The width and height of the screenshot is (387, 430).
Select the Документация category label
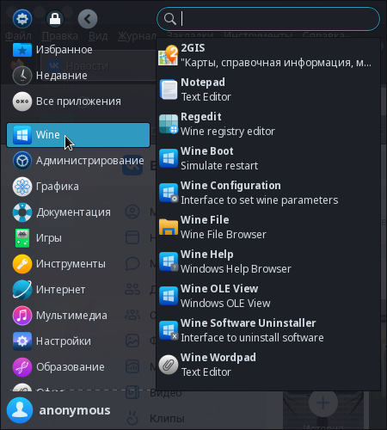tap(73, 212)
